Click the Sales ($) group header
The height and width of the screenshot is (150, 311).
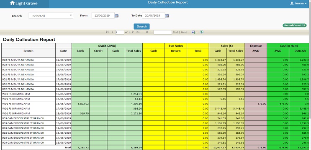(x=227, y=45)
